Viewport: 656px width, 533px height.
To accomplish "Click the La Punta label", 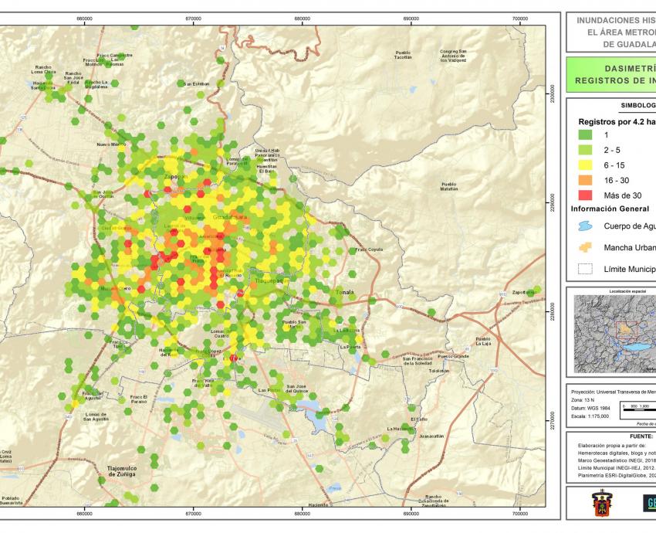I will pyautogui.click(x=350, y=347).
